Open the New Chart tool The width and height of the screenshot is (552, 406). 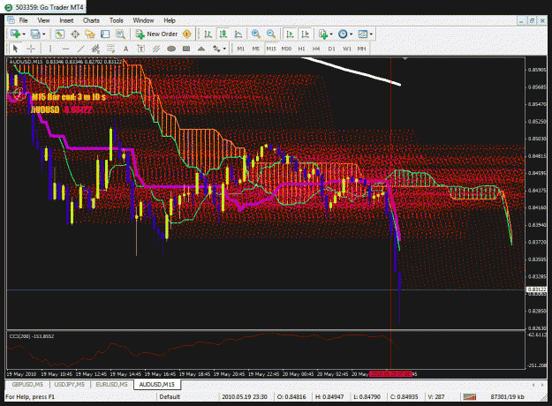[x=15, y=34]
